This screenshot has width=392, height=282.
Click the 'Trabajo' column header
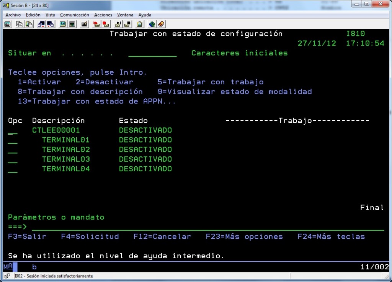click(x=295, y=121)
